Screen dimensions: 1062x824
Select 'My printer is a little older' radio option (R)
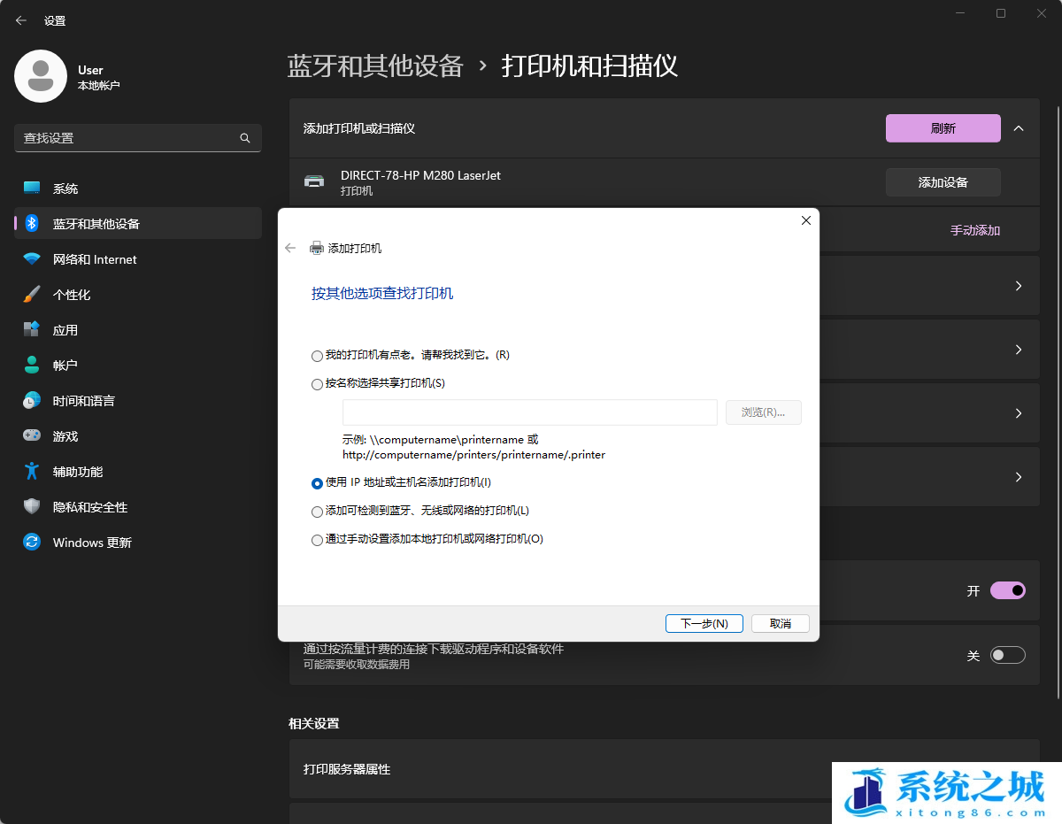click(x=317, y=356)
